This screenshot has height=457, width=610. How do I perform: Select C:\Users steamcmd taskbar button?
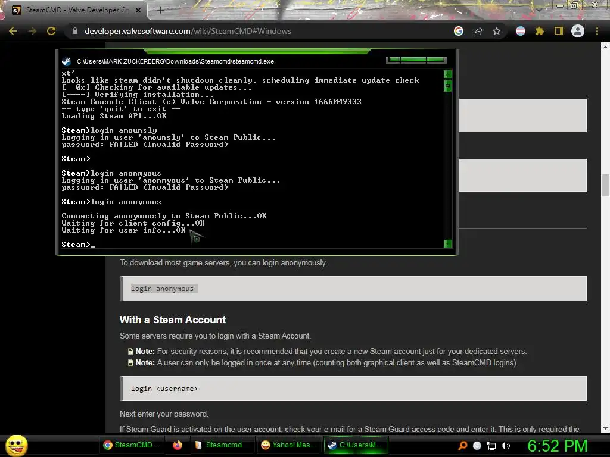tap(355, 445)
